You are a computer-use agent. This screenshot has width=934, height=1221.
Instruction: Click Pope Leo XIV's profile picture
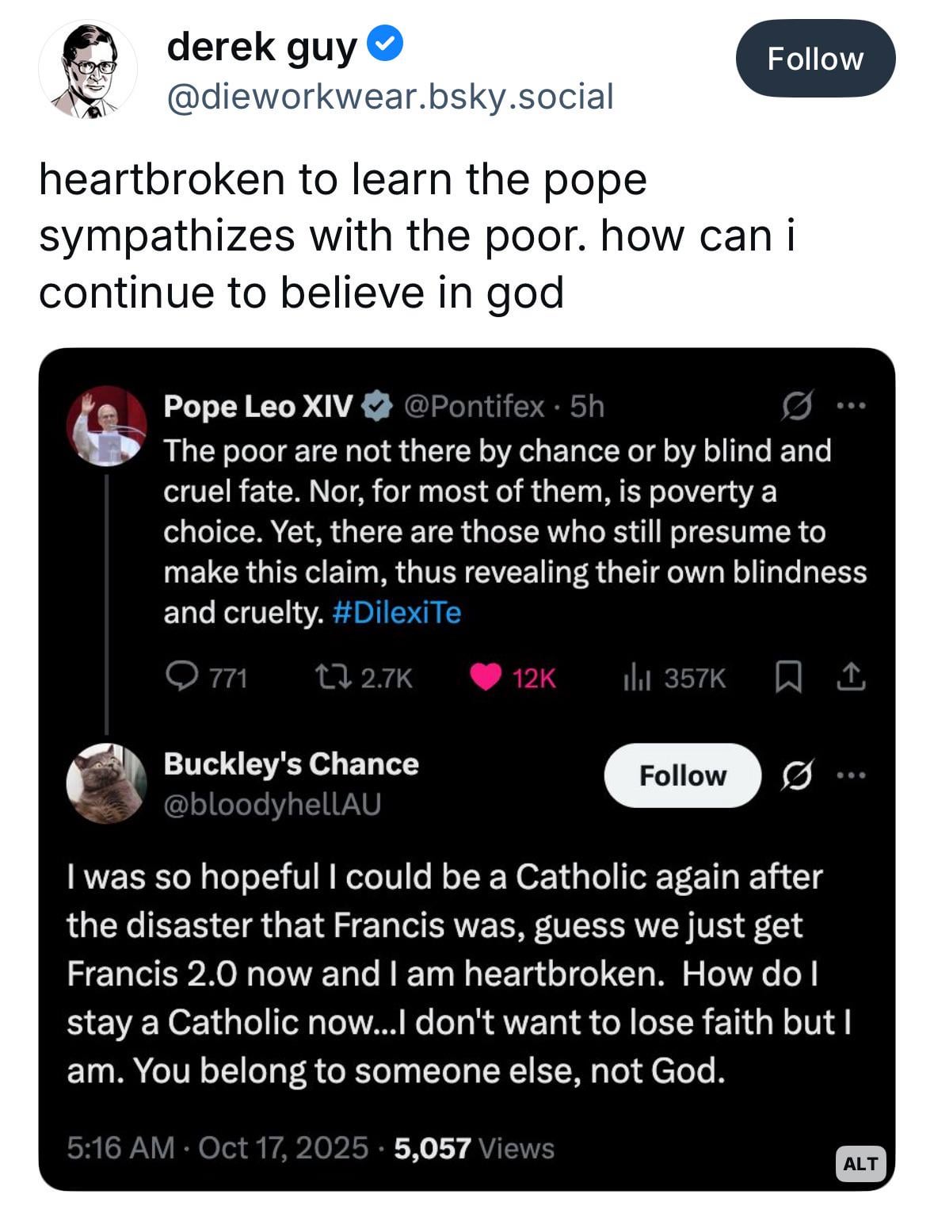pos(106,426)
